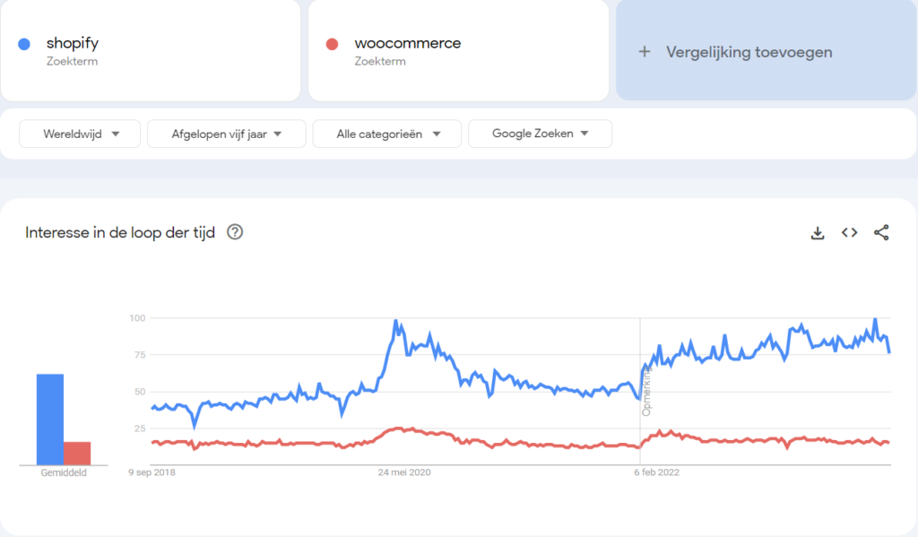The width and height of the screenshot is (918, 537).
Task: Share the interest over time chart
Action: click(x=881, y=232)
